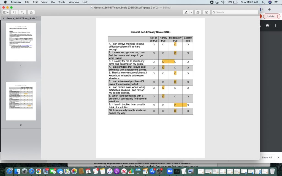Open the View menu
282x176 pixels.
(44, 2)
